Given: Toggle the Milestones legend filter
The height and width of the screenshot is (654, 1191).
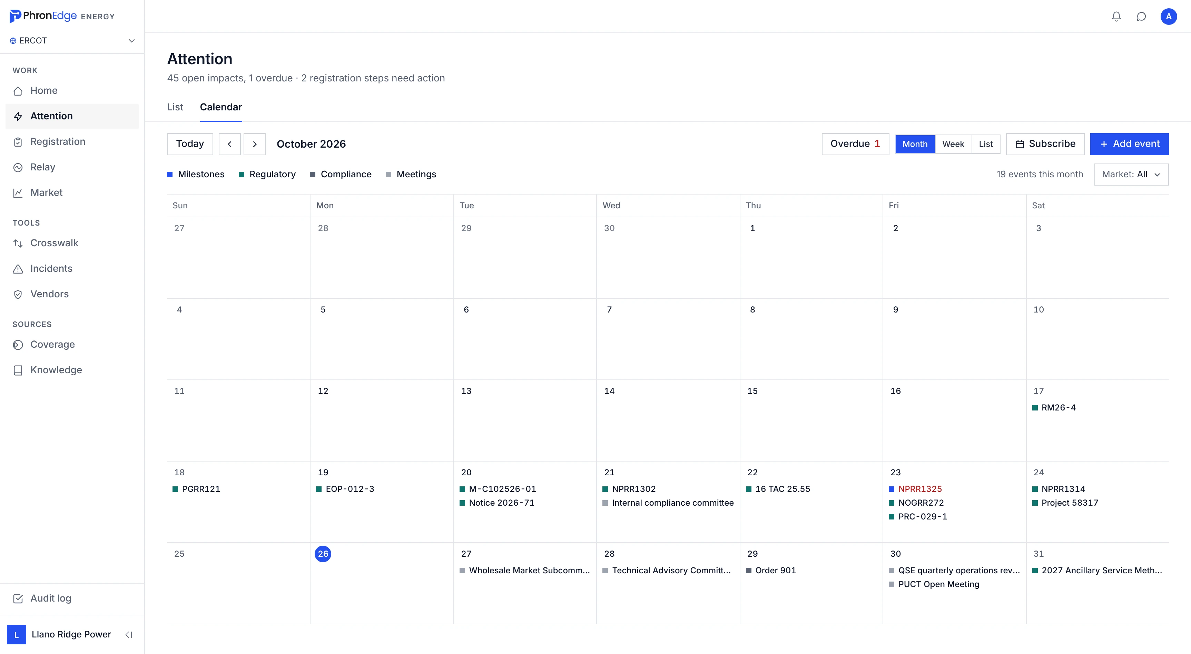Looking at the screenshot, I should point(196,174).
